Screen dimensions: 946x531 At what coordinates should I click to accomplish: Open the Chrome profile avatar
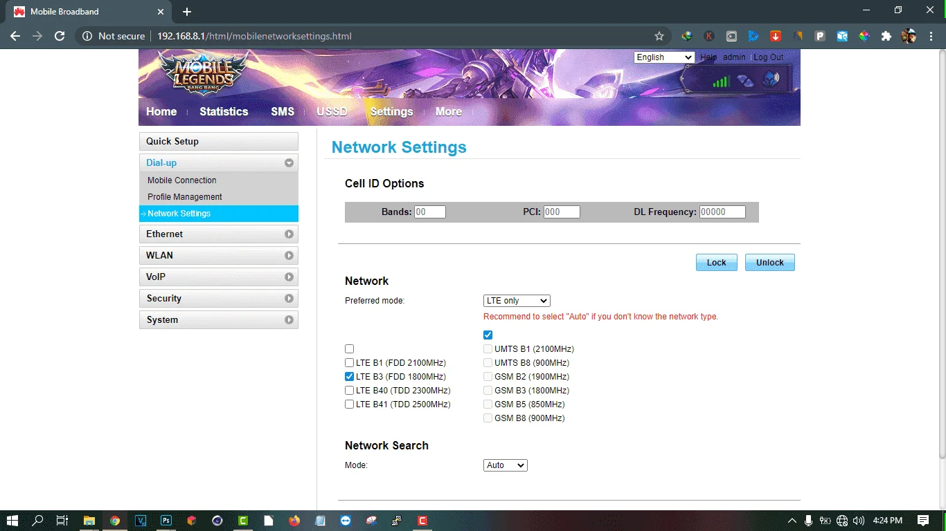[x=909, y=36]
